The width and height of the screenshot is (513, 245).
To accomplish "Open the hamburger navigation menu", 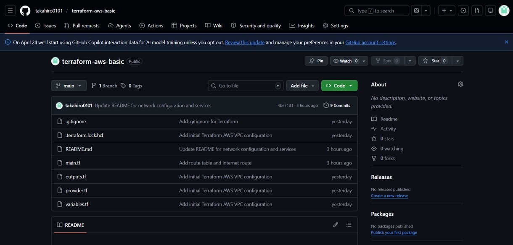I will 11,10.
